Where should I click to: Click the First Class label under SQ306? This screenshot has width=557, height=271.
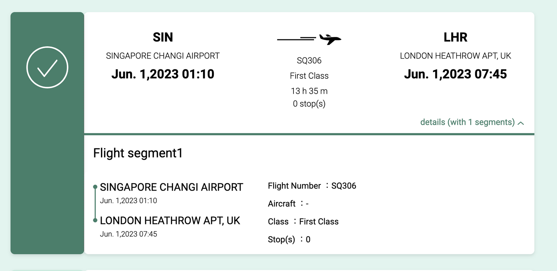click(309, 76)
